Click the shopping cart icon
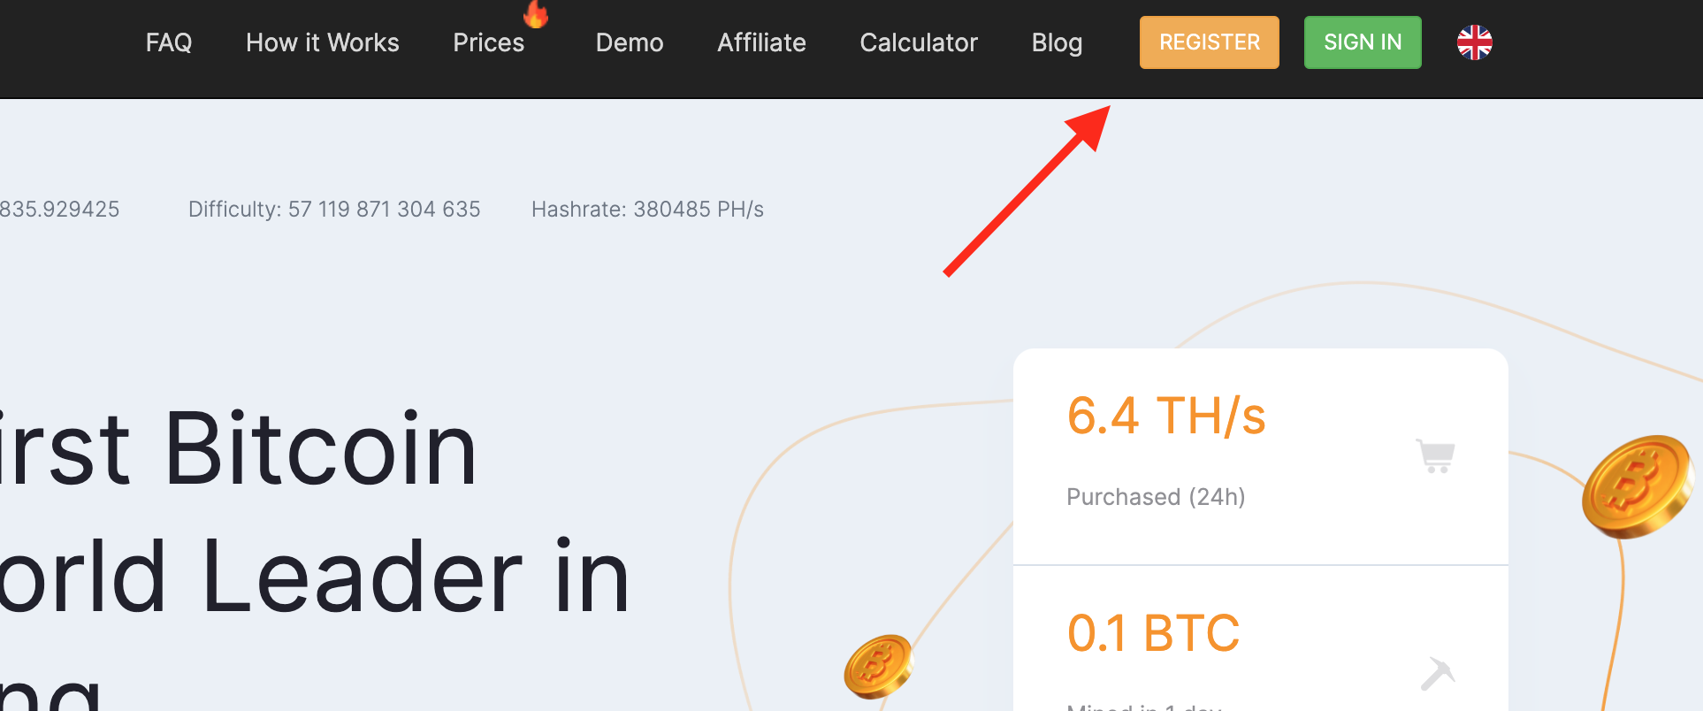 pyautogui.click(x=1436, y=456)
